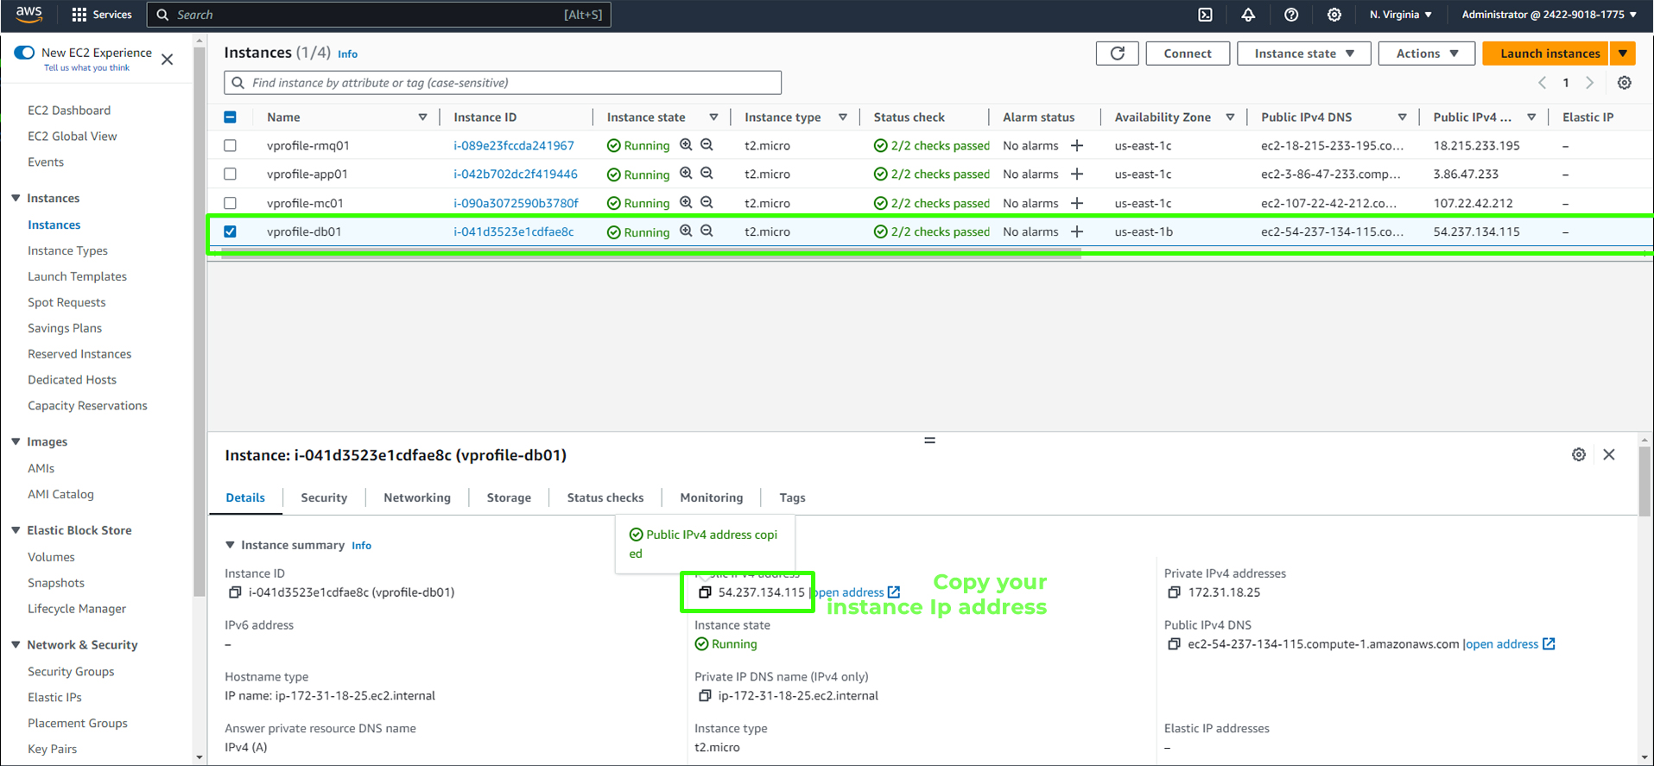
Task: Click the Connect button
Action: tap(1188, 54)
